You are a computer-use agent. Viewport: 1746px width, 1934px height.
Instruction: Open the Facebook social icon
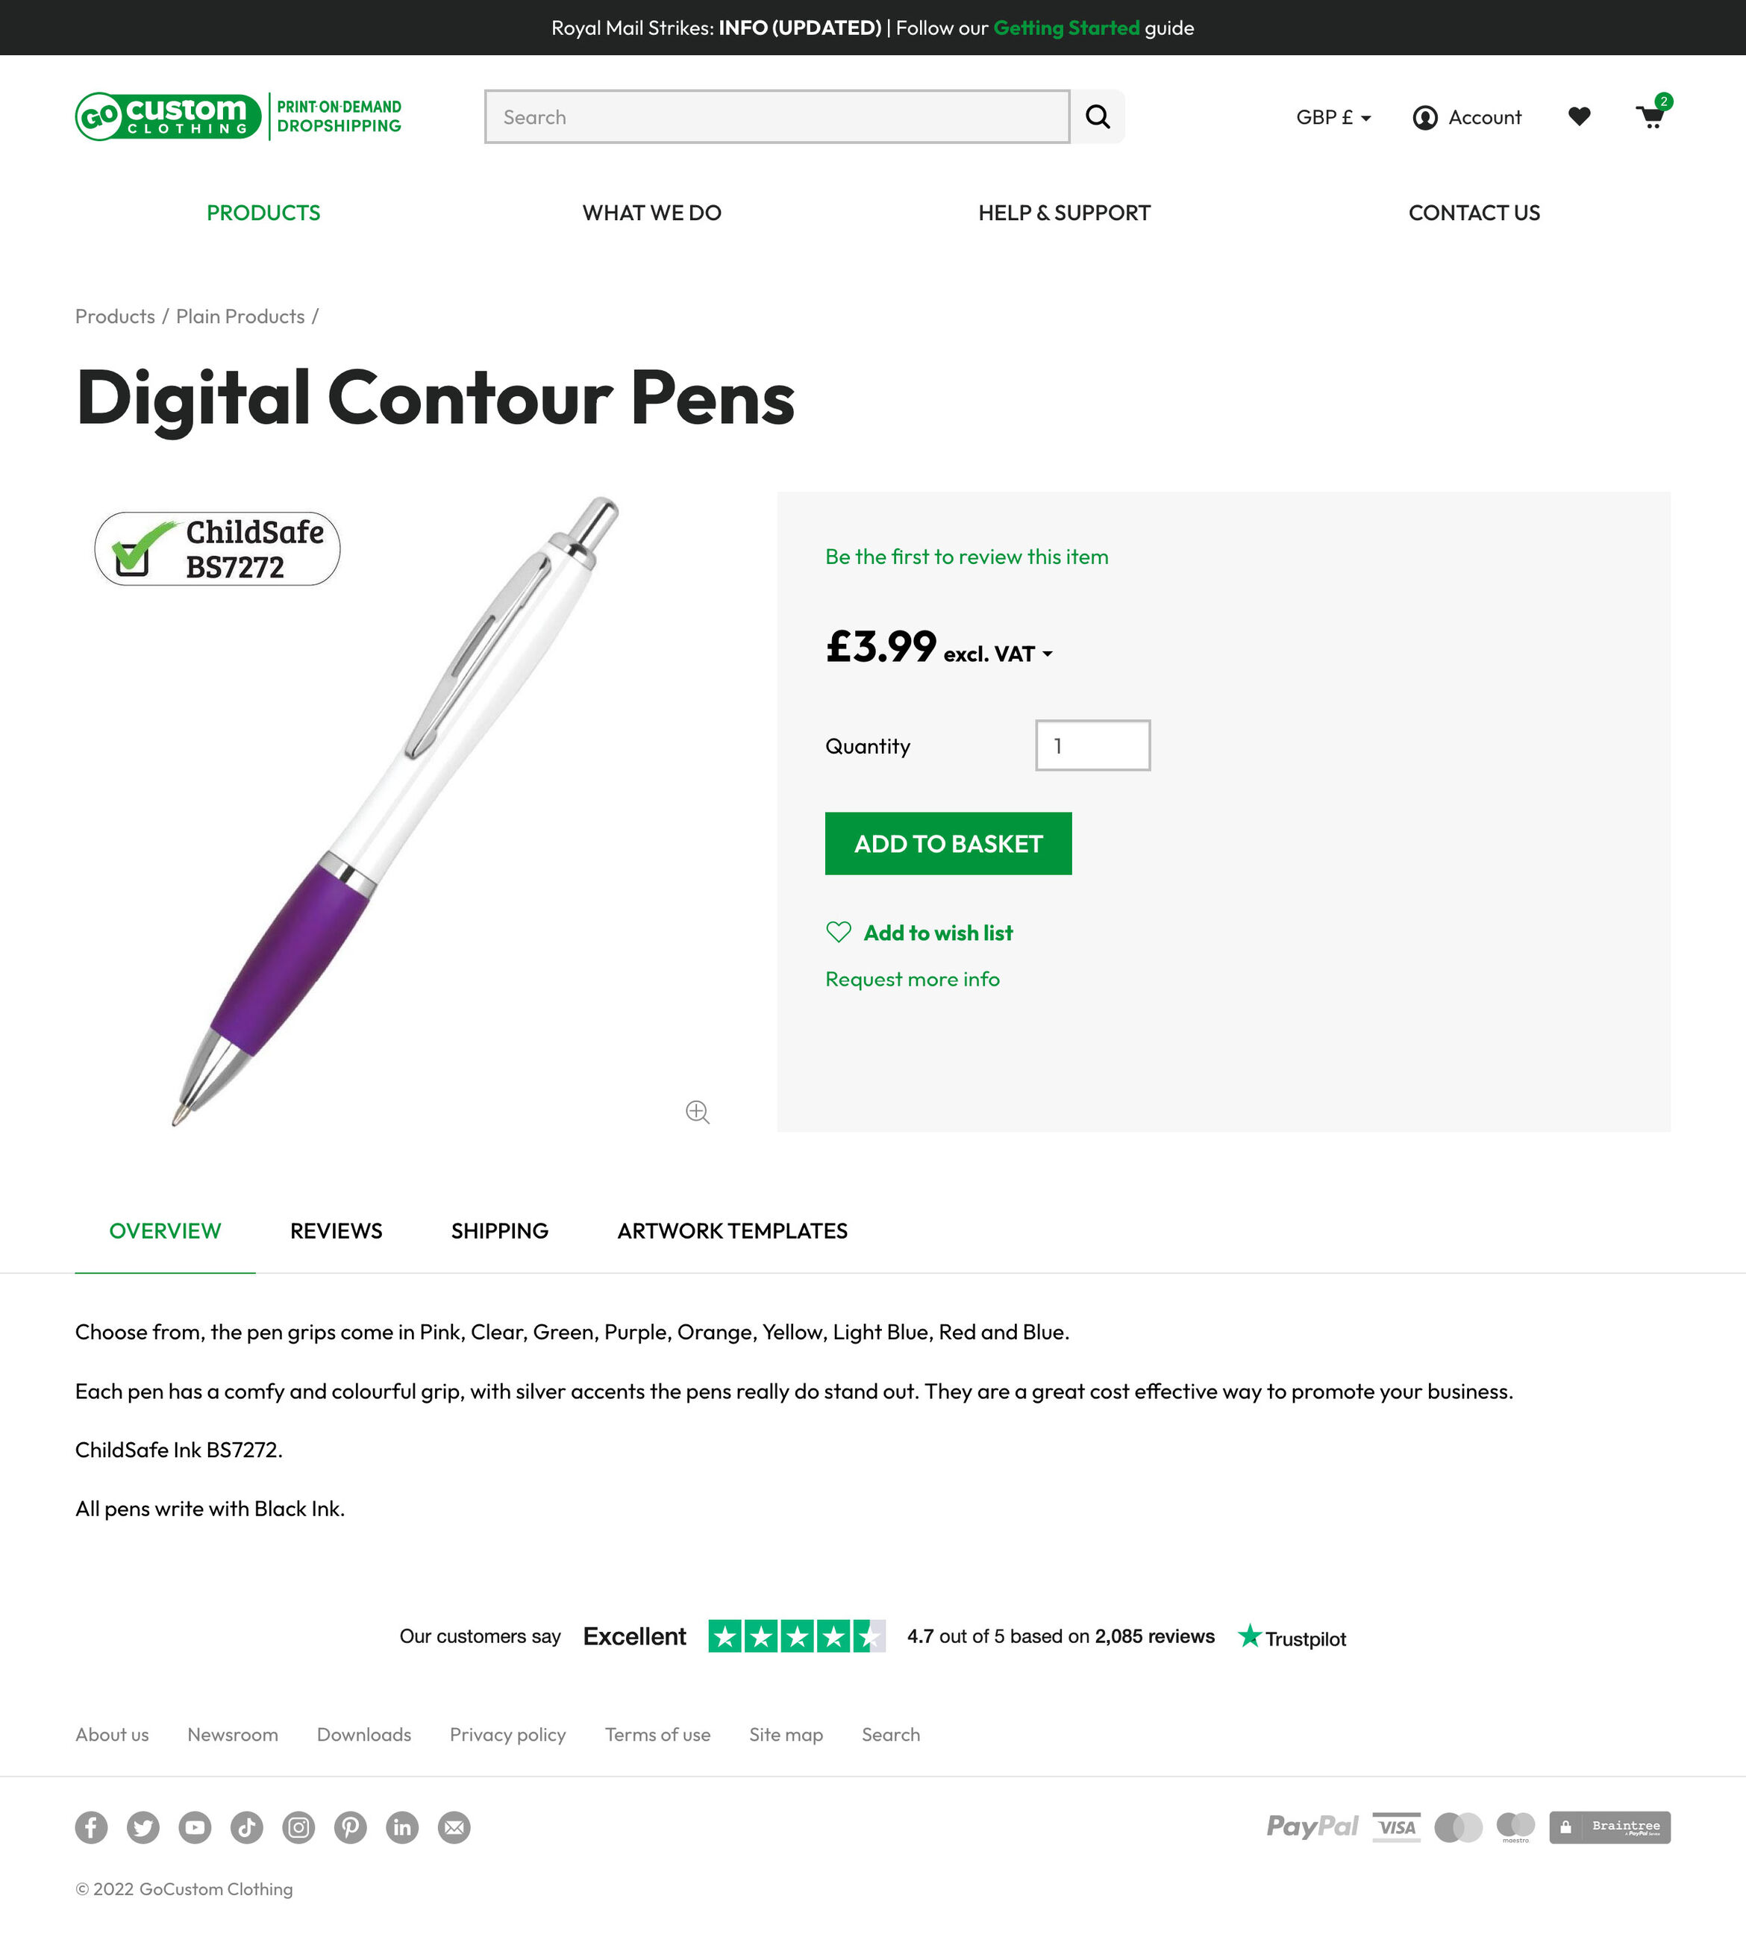point(91,1827)
